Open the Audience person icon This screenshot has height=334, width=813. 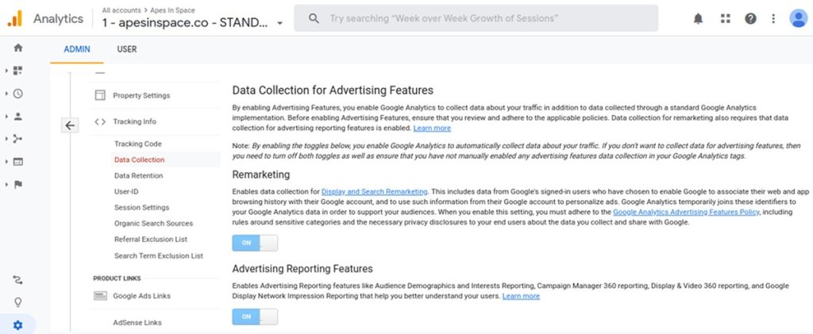coord(18,116)
